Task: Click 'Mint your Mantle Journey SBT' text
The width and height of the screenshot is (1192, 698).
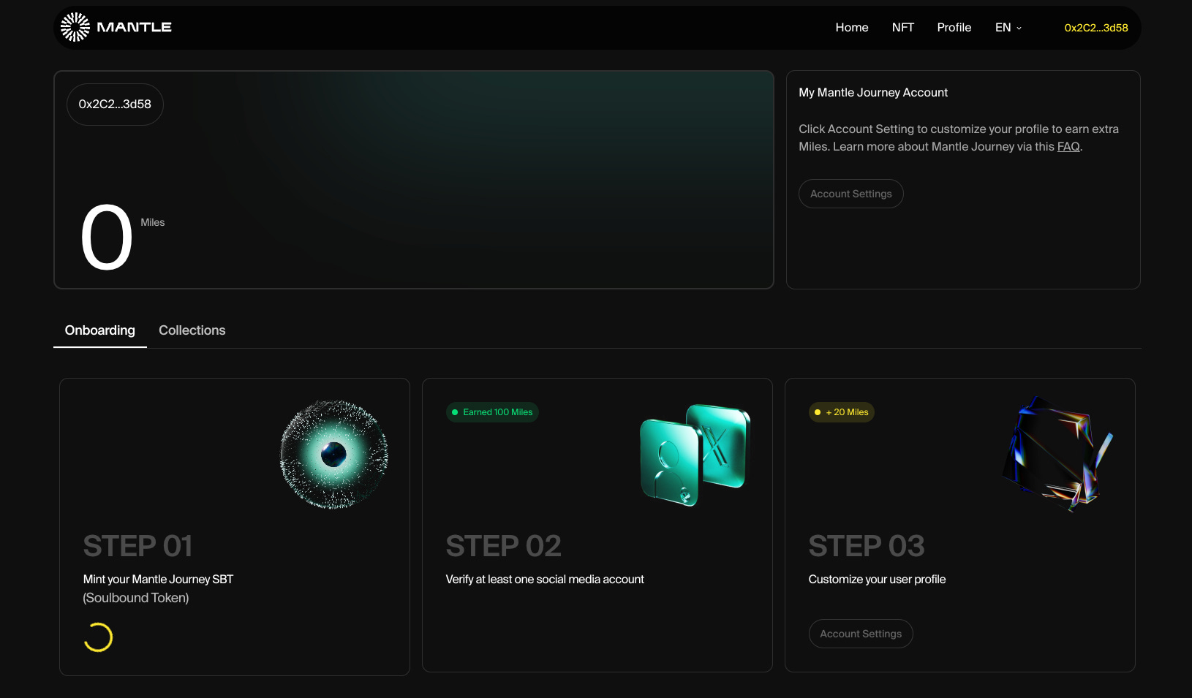Action: pos(158,580)
